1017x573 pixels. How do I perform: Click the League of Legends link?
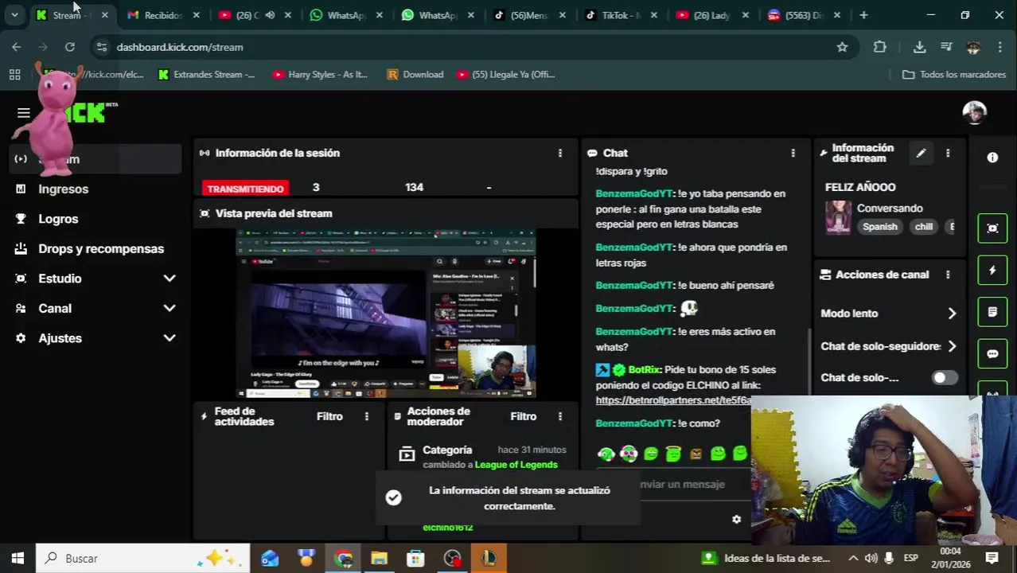[516, 465]
